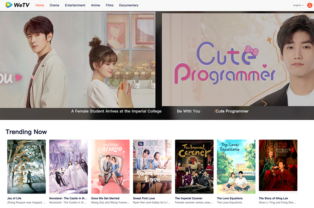The width and height of the screenshot is (314, 208).
Task: Open The Love Equations poster
Action: [236, 167]
